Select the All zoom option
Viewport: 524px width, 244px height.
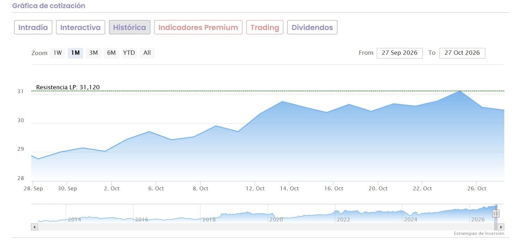147,53
